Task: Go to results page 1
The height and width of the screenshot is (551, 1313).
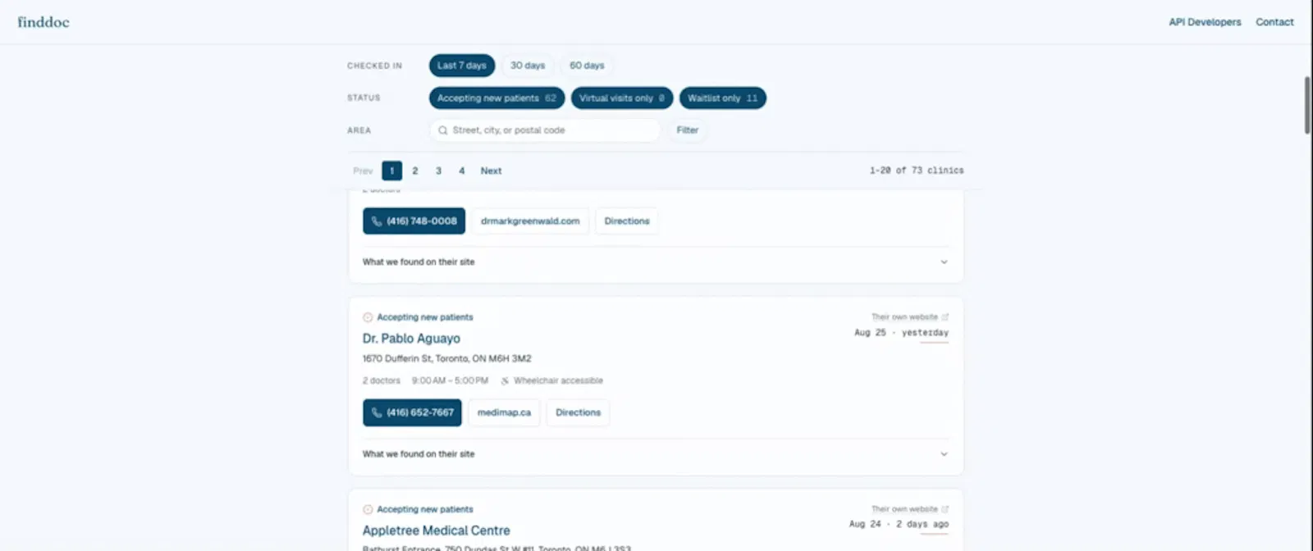Action: click(x=391, y=171)
